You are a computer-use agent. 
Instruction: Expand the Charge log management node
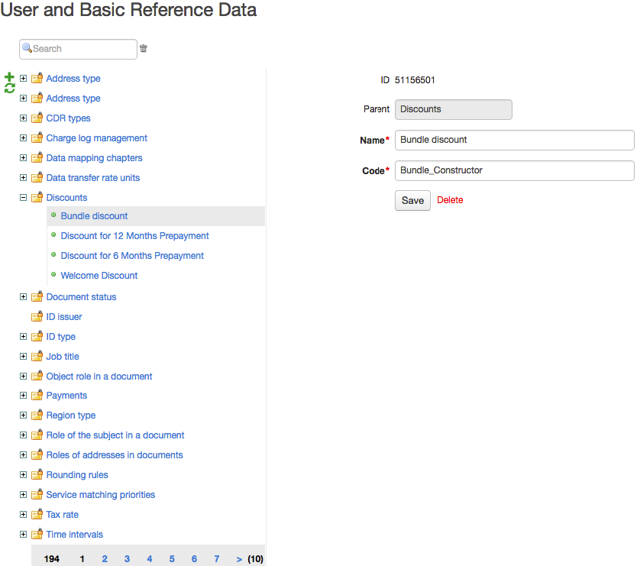[x=23, y=137]
